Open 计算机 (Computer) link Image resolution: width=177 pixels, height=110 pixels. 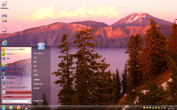pos(36,75)
